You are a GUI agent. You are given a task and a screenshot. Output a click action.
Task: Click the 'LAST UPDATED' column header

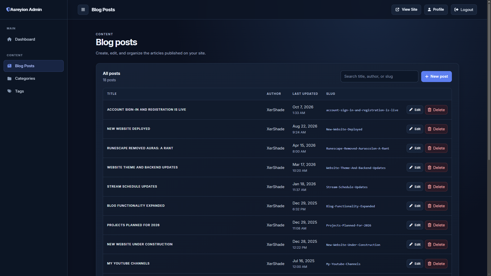click(x=305, y=94)
